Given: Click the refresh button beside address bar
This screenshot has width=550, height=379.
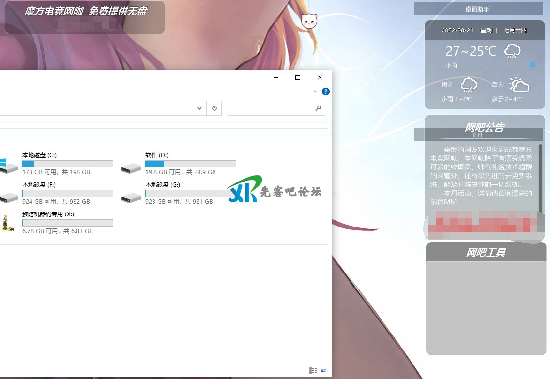Looking at the screenshot, I should [x=214, y=108].
